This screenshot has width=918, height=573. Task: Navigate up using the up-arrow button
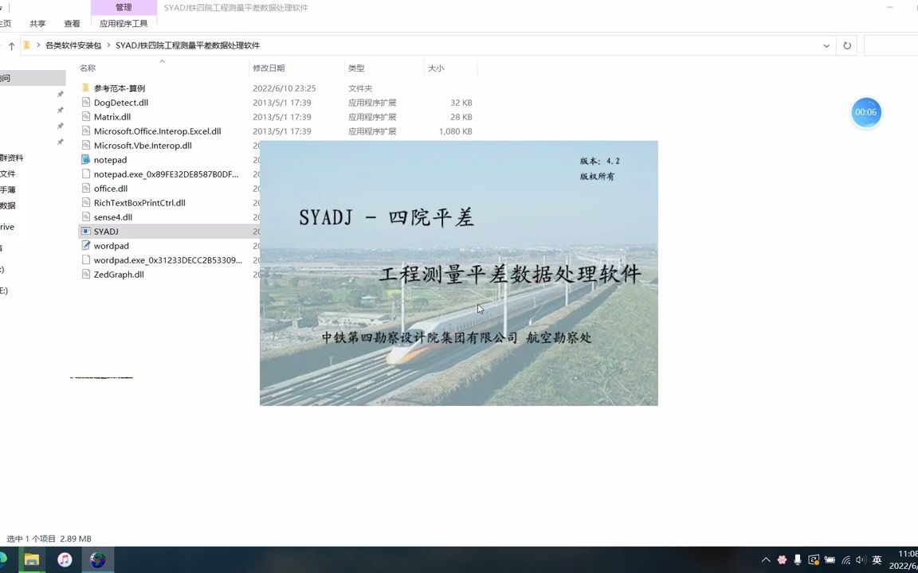point(10,45)
